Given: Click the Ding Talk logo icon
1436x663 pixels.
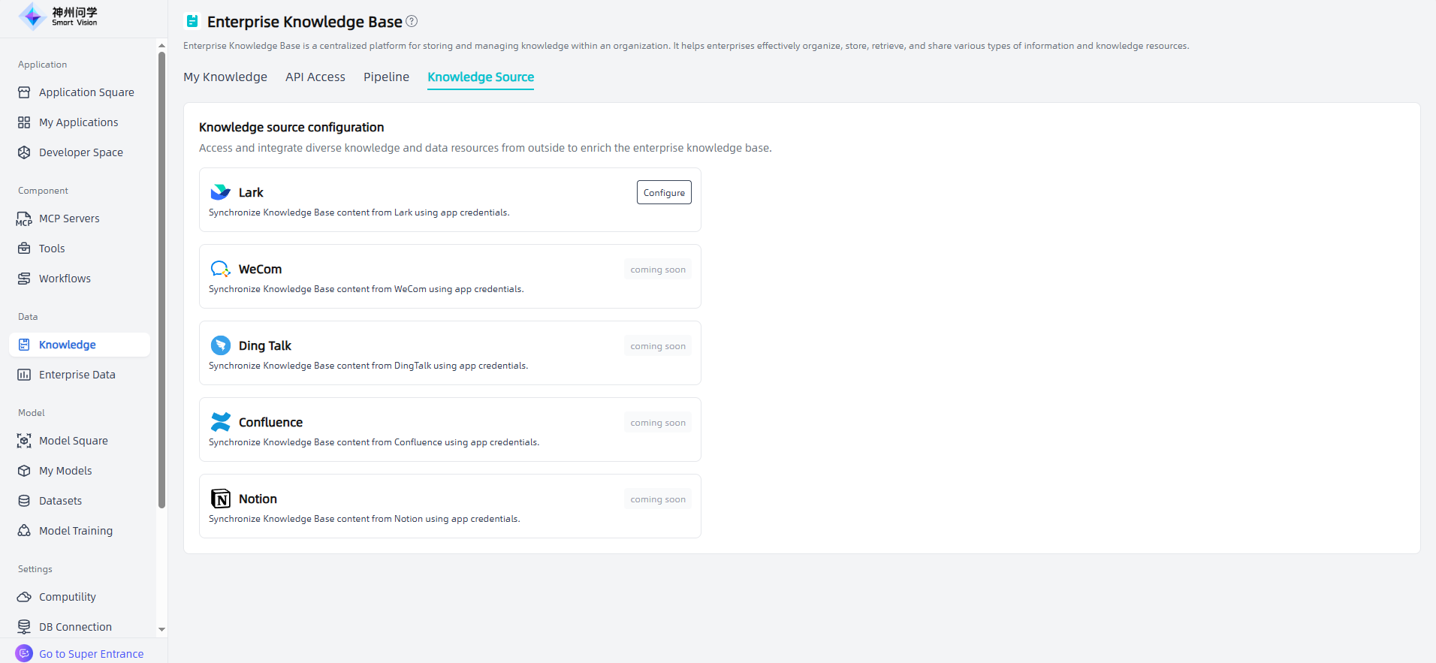Looking at the screenshot, I should click(221, 345).
